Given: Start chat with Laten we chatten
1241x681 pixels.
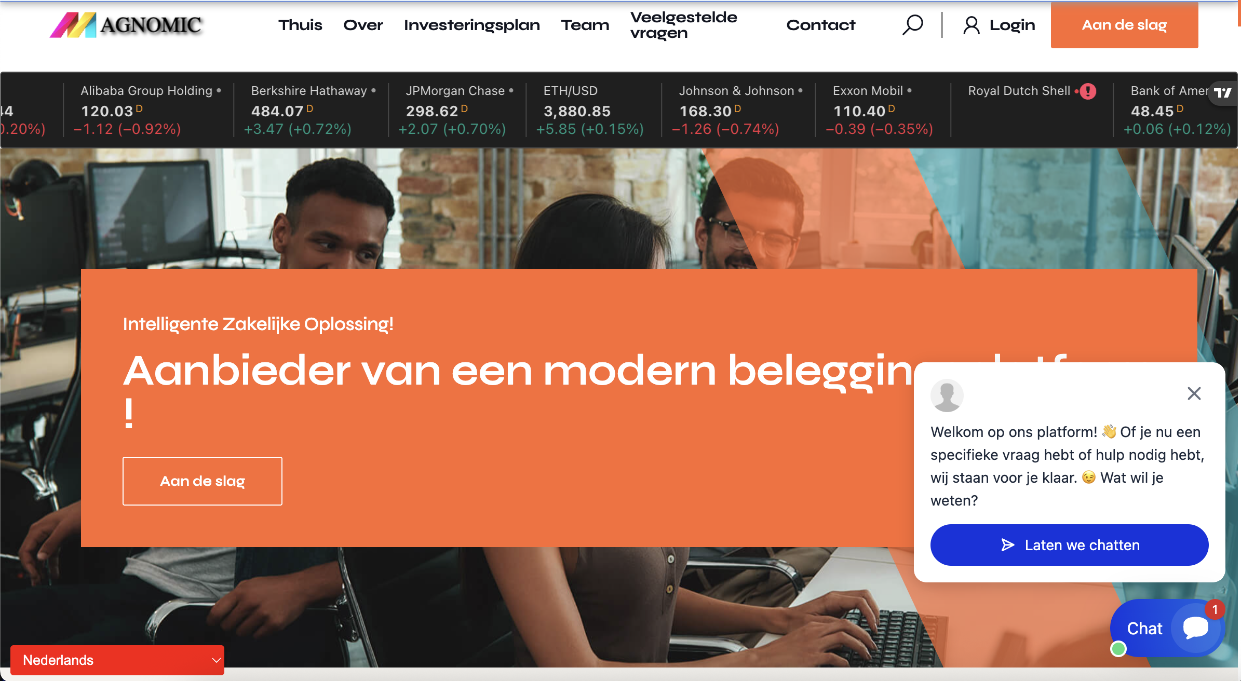Looking at the screenshot, I should click(1069, 545).
